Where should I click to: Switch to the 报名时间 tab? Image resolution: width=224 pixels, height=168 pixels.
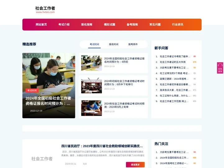(114, 44)
